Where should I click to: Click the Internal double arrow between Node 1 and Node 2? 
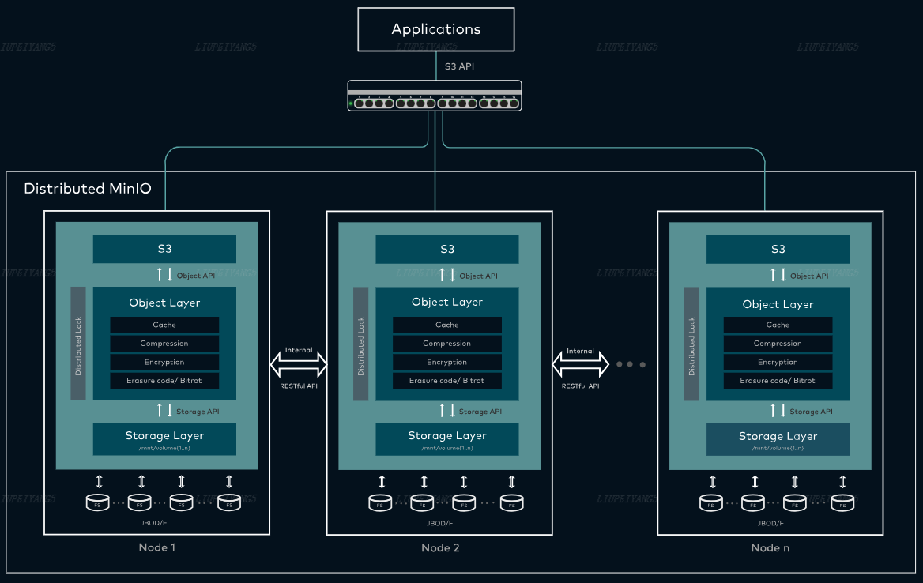pyautogui.click(x=299, y=365)
